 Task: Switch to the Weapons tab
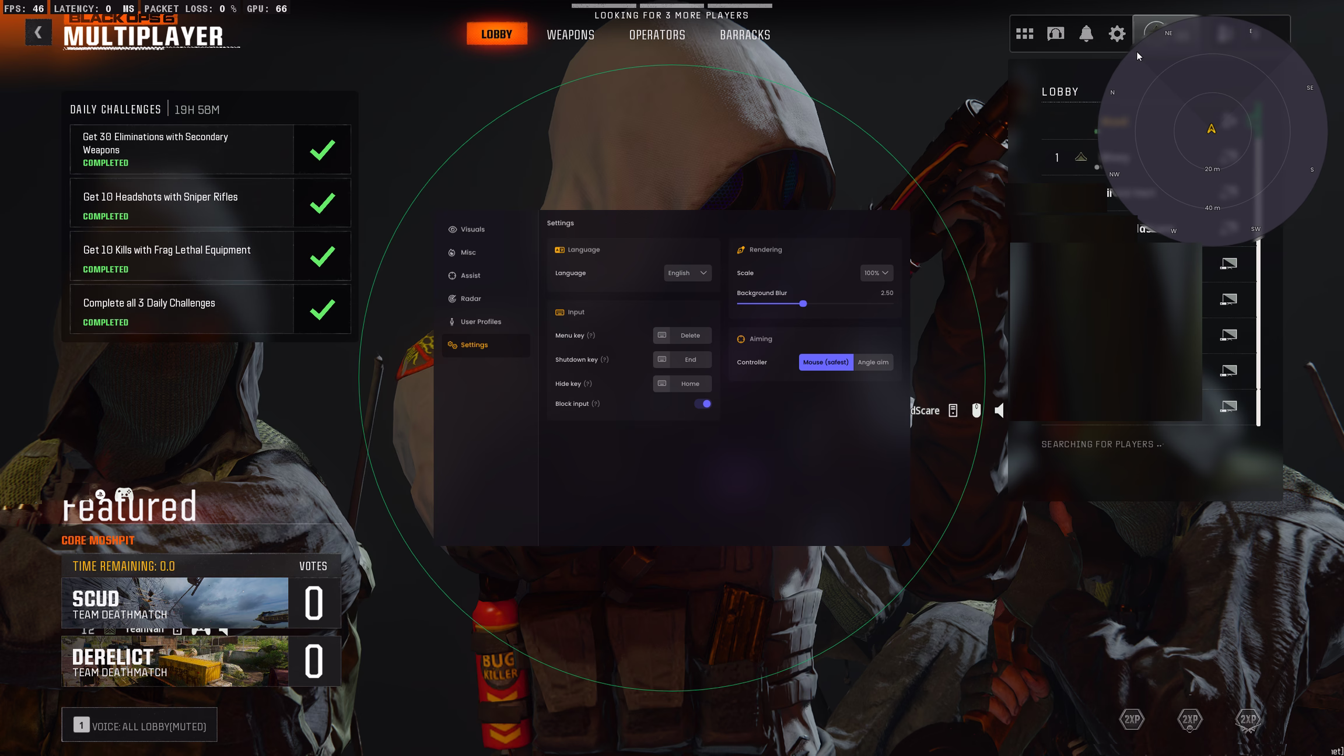[570, 35]
